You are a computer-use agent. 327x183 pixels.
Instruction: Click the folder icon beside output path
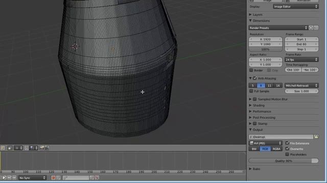316,137
